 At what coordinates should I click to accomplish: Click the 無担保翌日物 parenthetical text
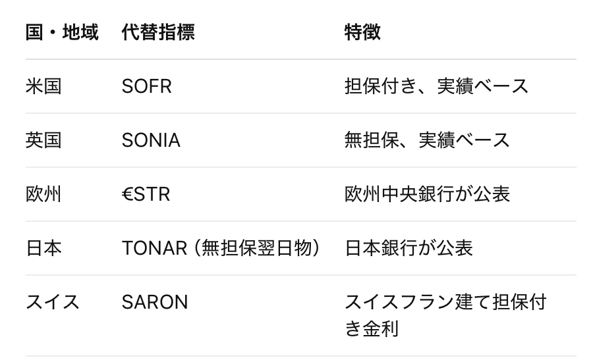pos(262,248)
